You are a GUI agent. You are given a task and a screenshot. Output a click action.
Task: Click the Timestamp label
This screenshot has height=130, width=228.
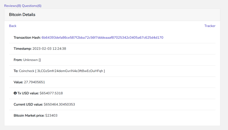tap(23, 49)
